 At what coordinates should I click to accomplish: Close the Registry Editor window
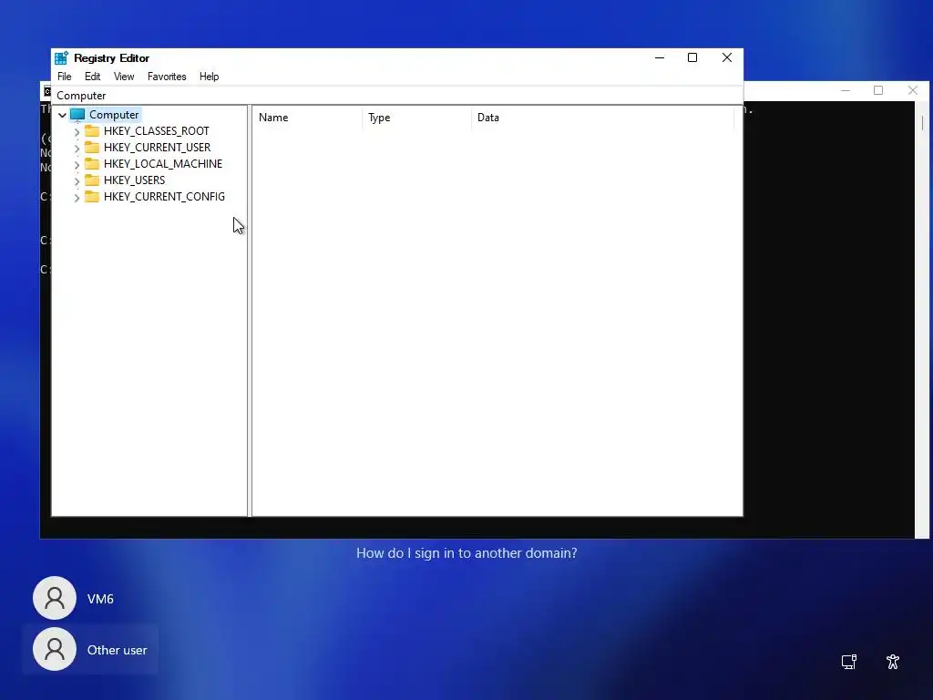726,57
